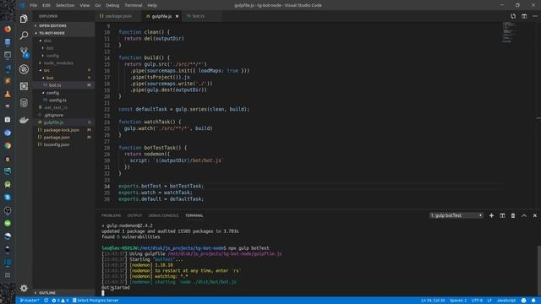Open the Explorer view in activity bar

pyautogui.click(x=24, y=19)
